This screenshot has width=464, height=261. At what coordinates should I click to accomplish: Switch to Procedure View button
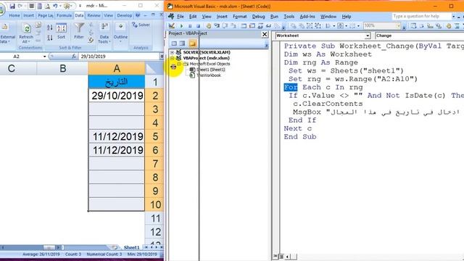pyautogui.click(x=275, y=256)
